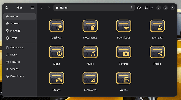The width and height of the screenshot is (181, 100).
Task: Open Videos bookmark in sidebar
Action: click(x=19, y=69)
